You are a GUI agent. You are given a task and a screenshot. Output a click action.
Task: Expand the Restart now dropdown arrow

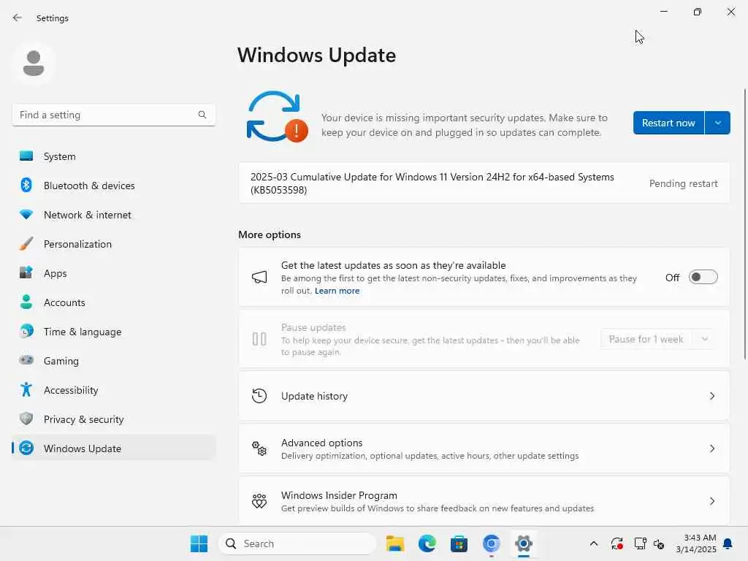(717, 123)
